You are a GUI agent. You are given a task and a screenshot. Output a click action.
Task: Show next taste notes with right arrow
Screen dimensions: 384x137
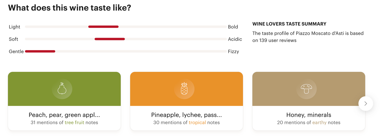click(366, 104)
